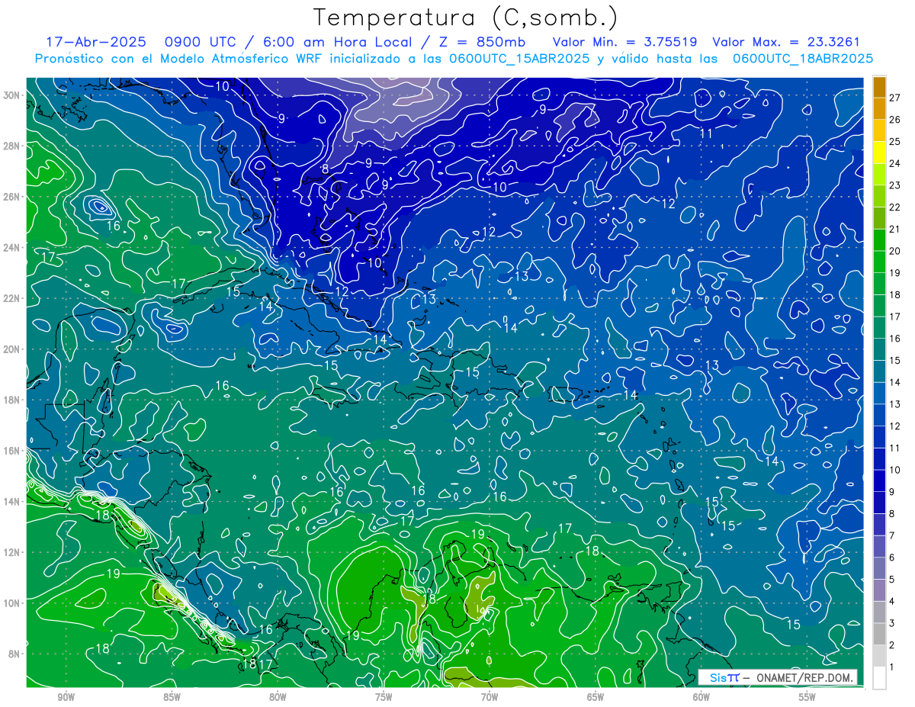Click the 20N latitude label

(11, 349)
